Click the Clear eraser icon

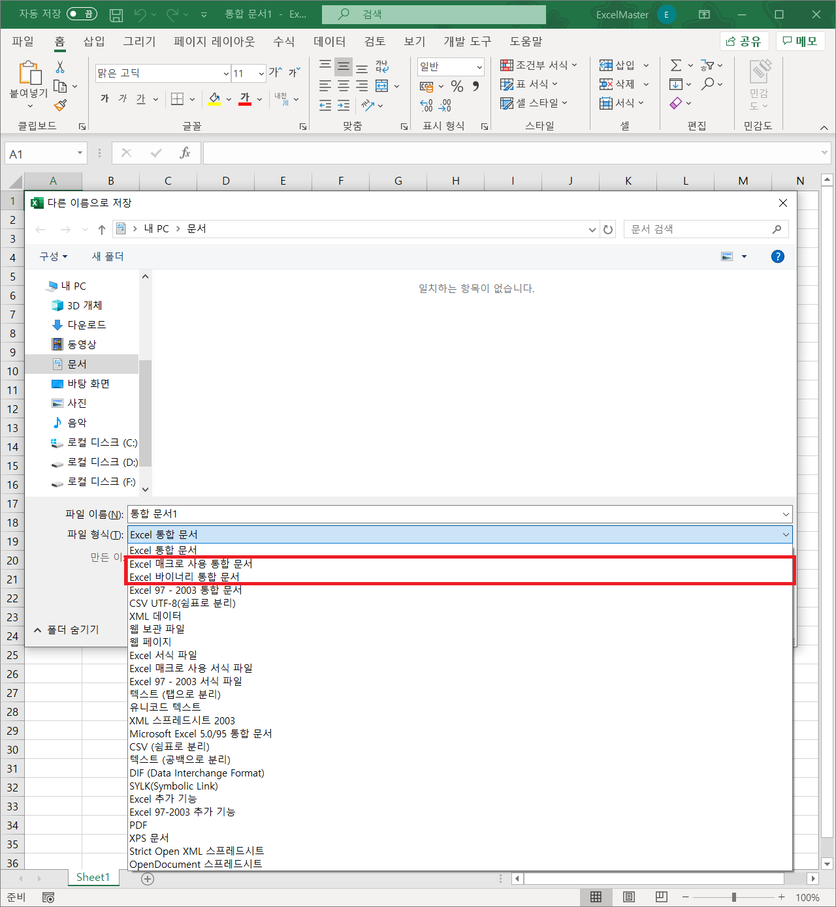676,103
